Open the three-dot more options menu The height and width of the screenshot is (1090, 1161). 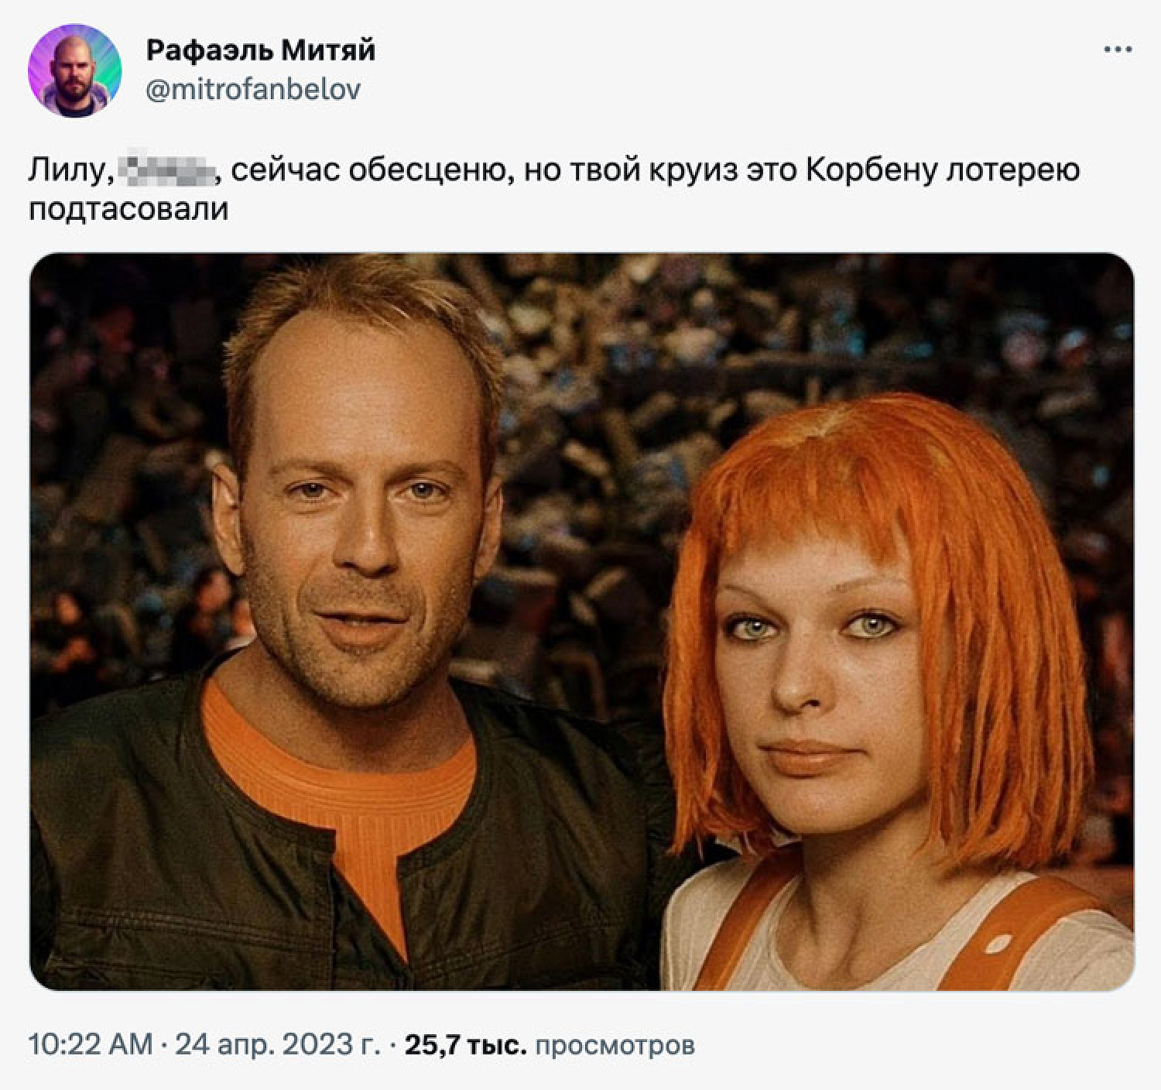click(x=1118, y=50)
